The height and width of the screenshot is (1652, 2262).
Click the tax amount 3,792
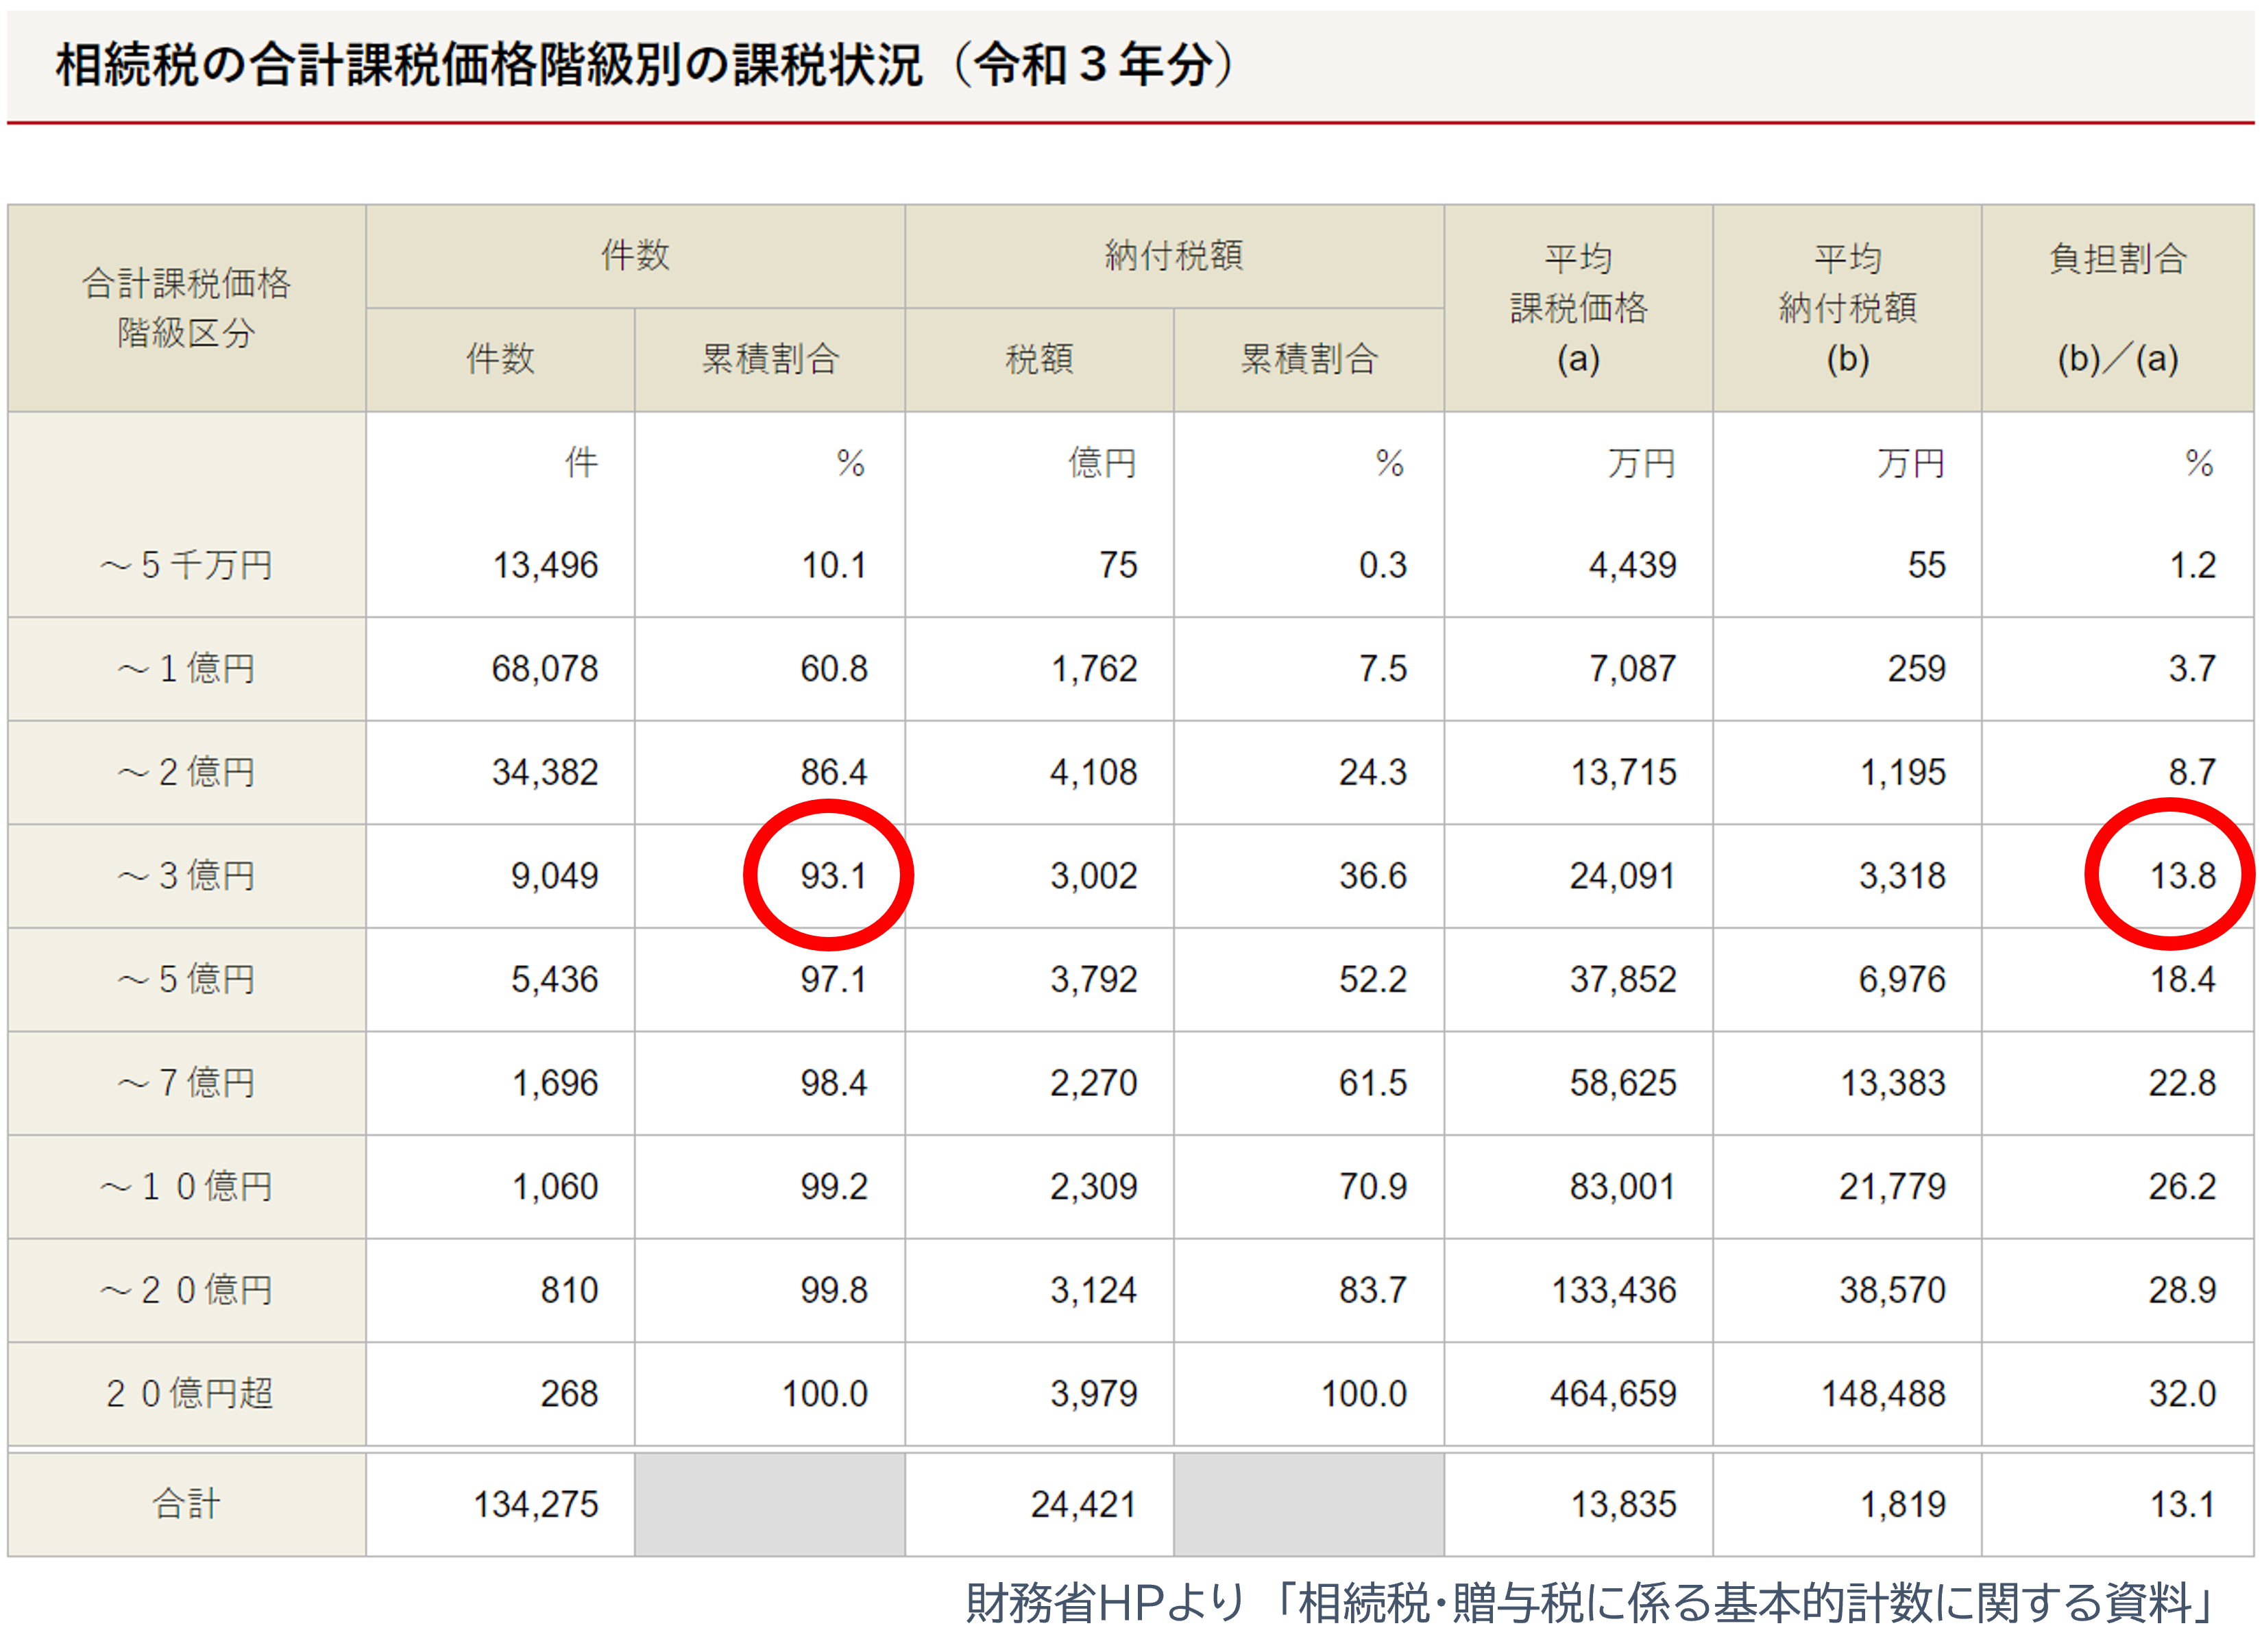1094,980
